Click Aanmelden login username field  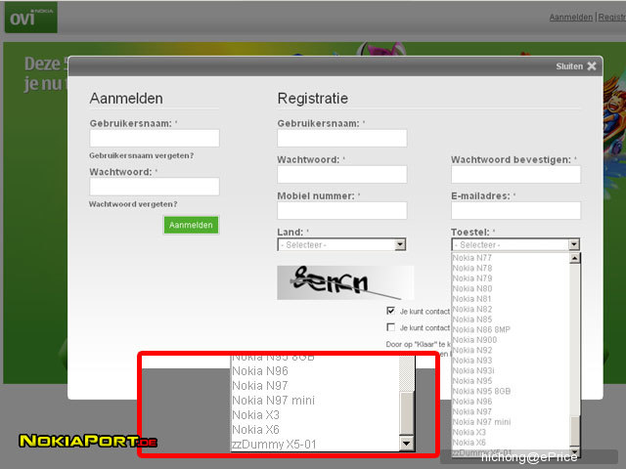(155, 138)
